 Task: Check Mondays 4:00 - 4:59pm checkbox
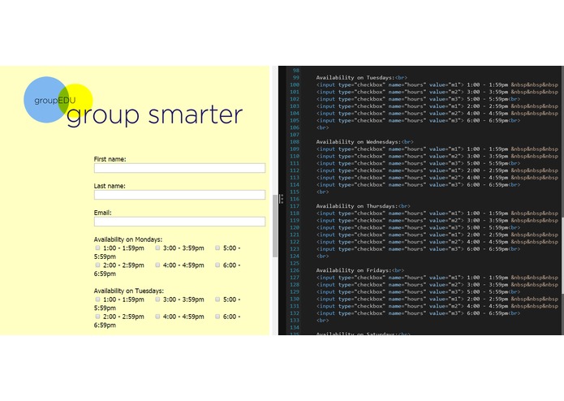click(x=157, y=265)
